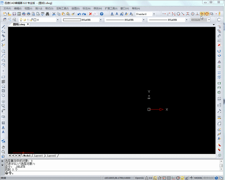The width and height of the screenshot is (225, 180).
Task: Close the command line panel
Action: 2,161
